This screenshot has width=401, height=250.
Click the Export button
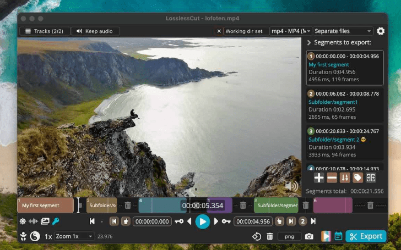coord(366,236)
